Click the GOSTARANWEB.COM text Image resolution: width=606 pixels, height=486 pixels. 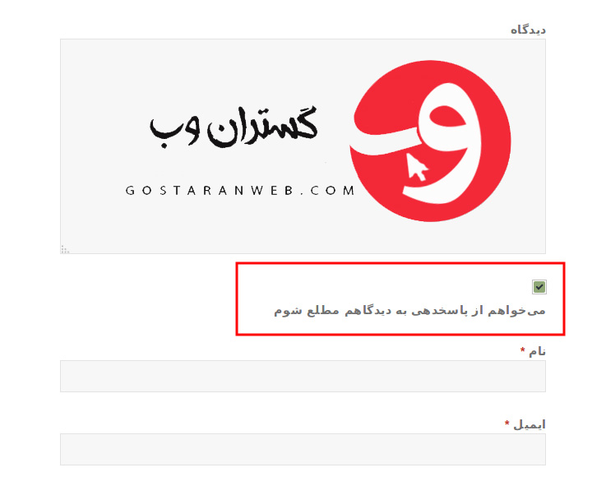[x=240, y=191]
